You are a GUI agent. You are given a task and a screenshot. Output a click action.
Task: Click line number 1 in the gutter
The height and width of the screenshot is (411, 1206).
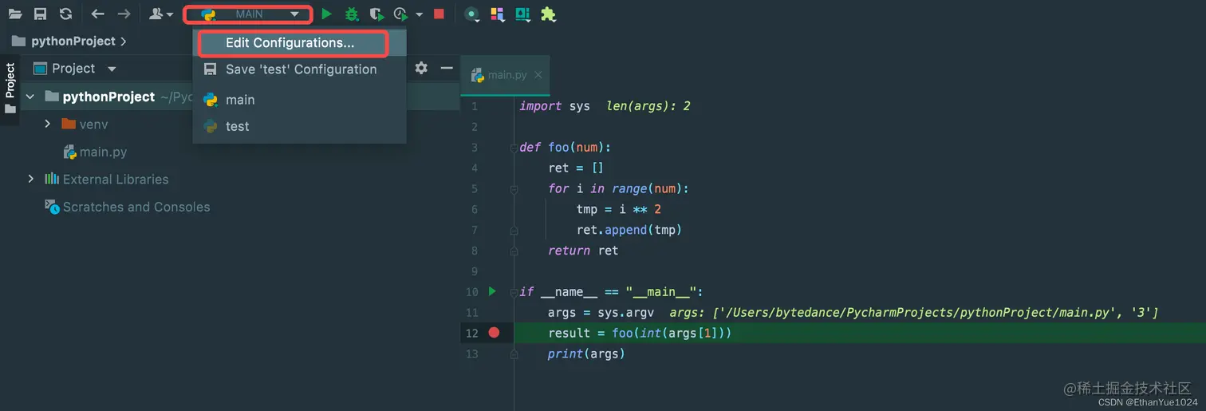pyautogui.click(x=474, y=106)
